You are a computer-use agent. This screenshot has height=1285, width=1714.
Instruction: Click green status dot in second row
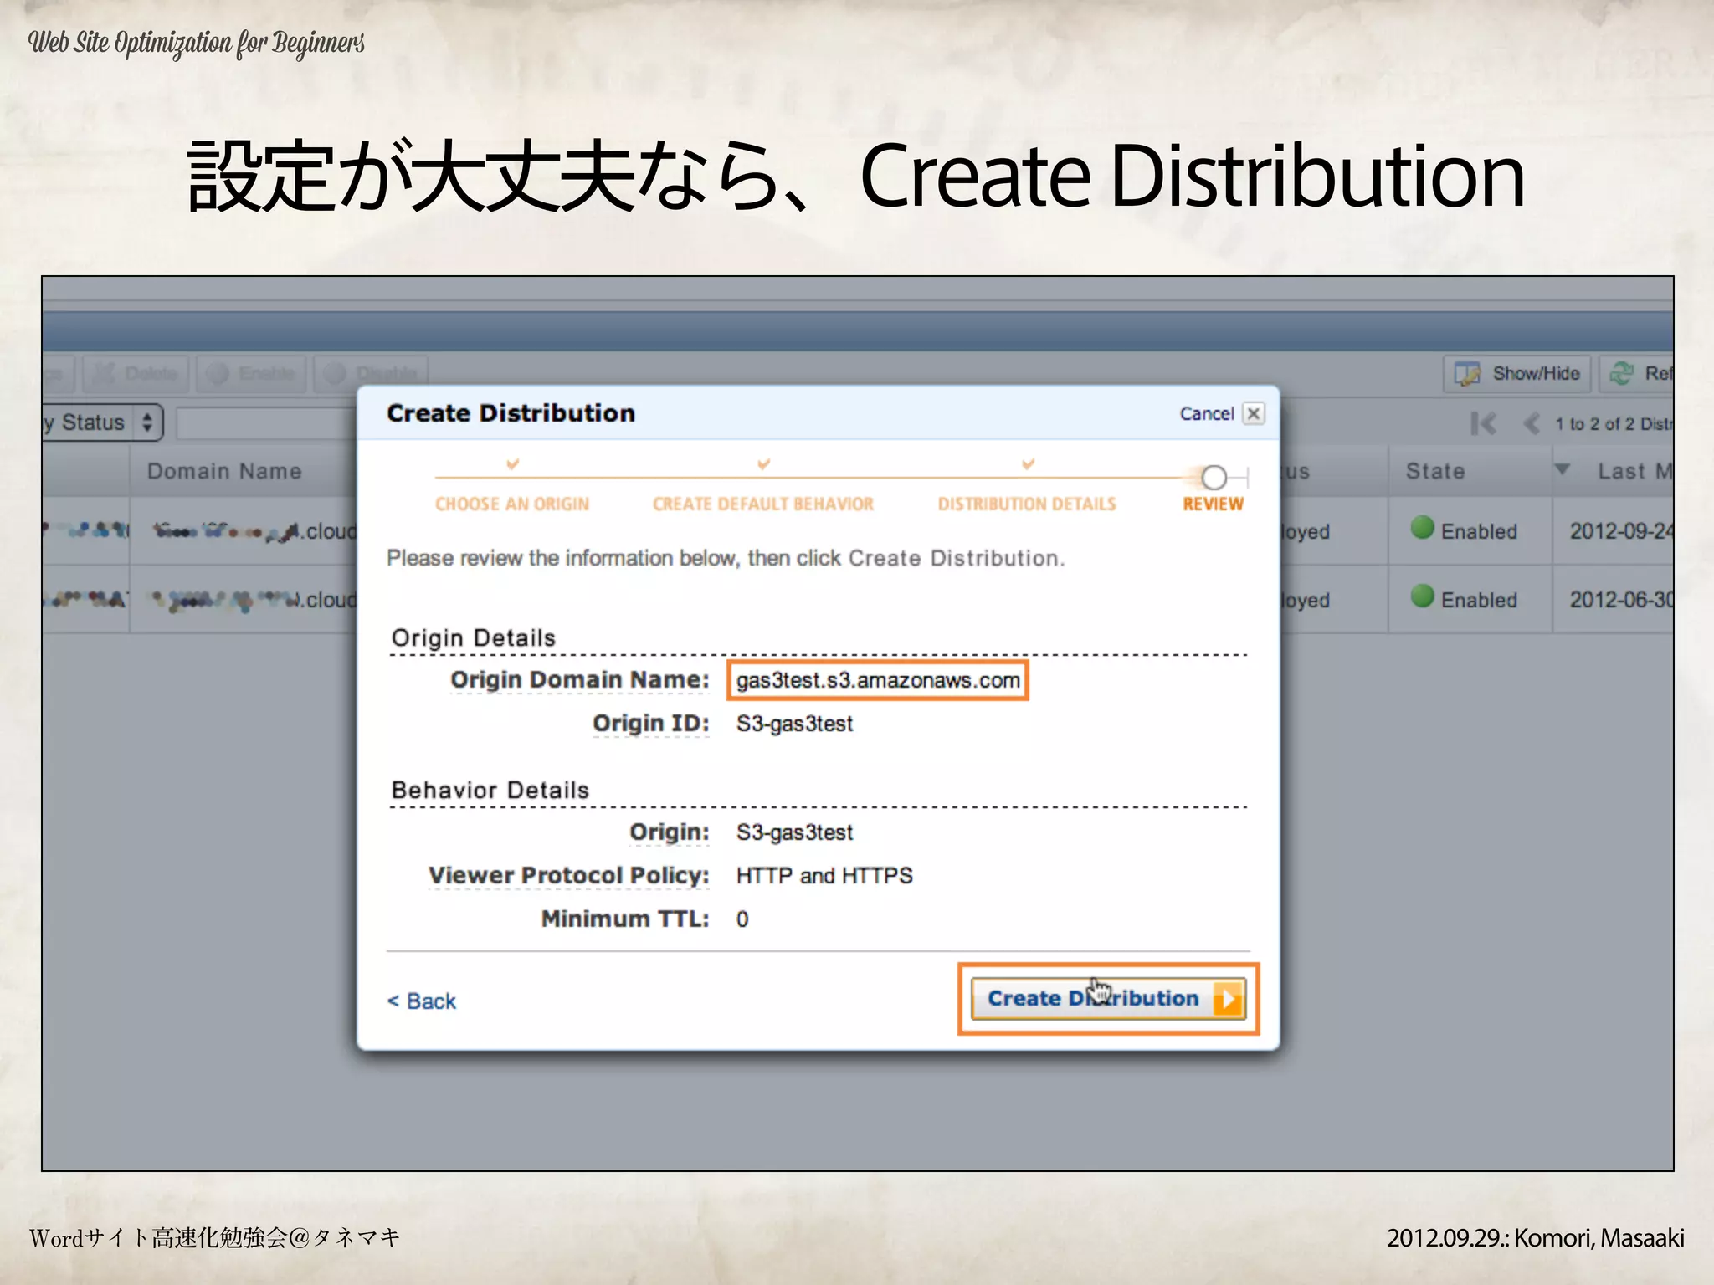(1422, 596)
